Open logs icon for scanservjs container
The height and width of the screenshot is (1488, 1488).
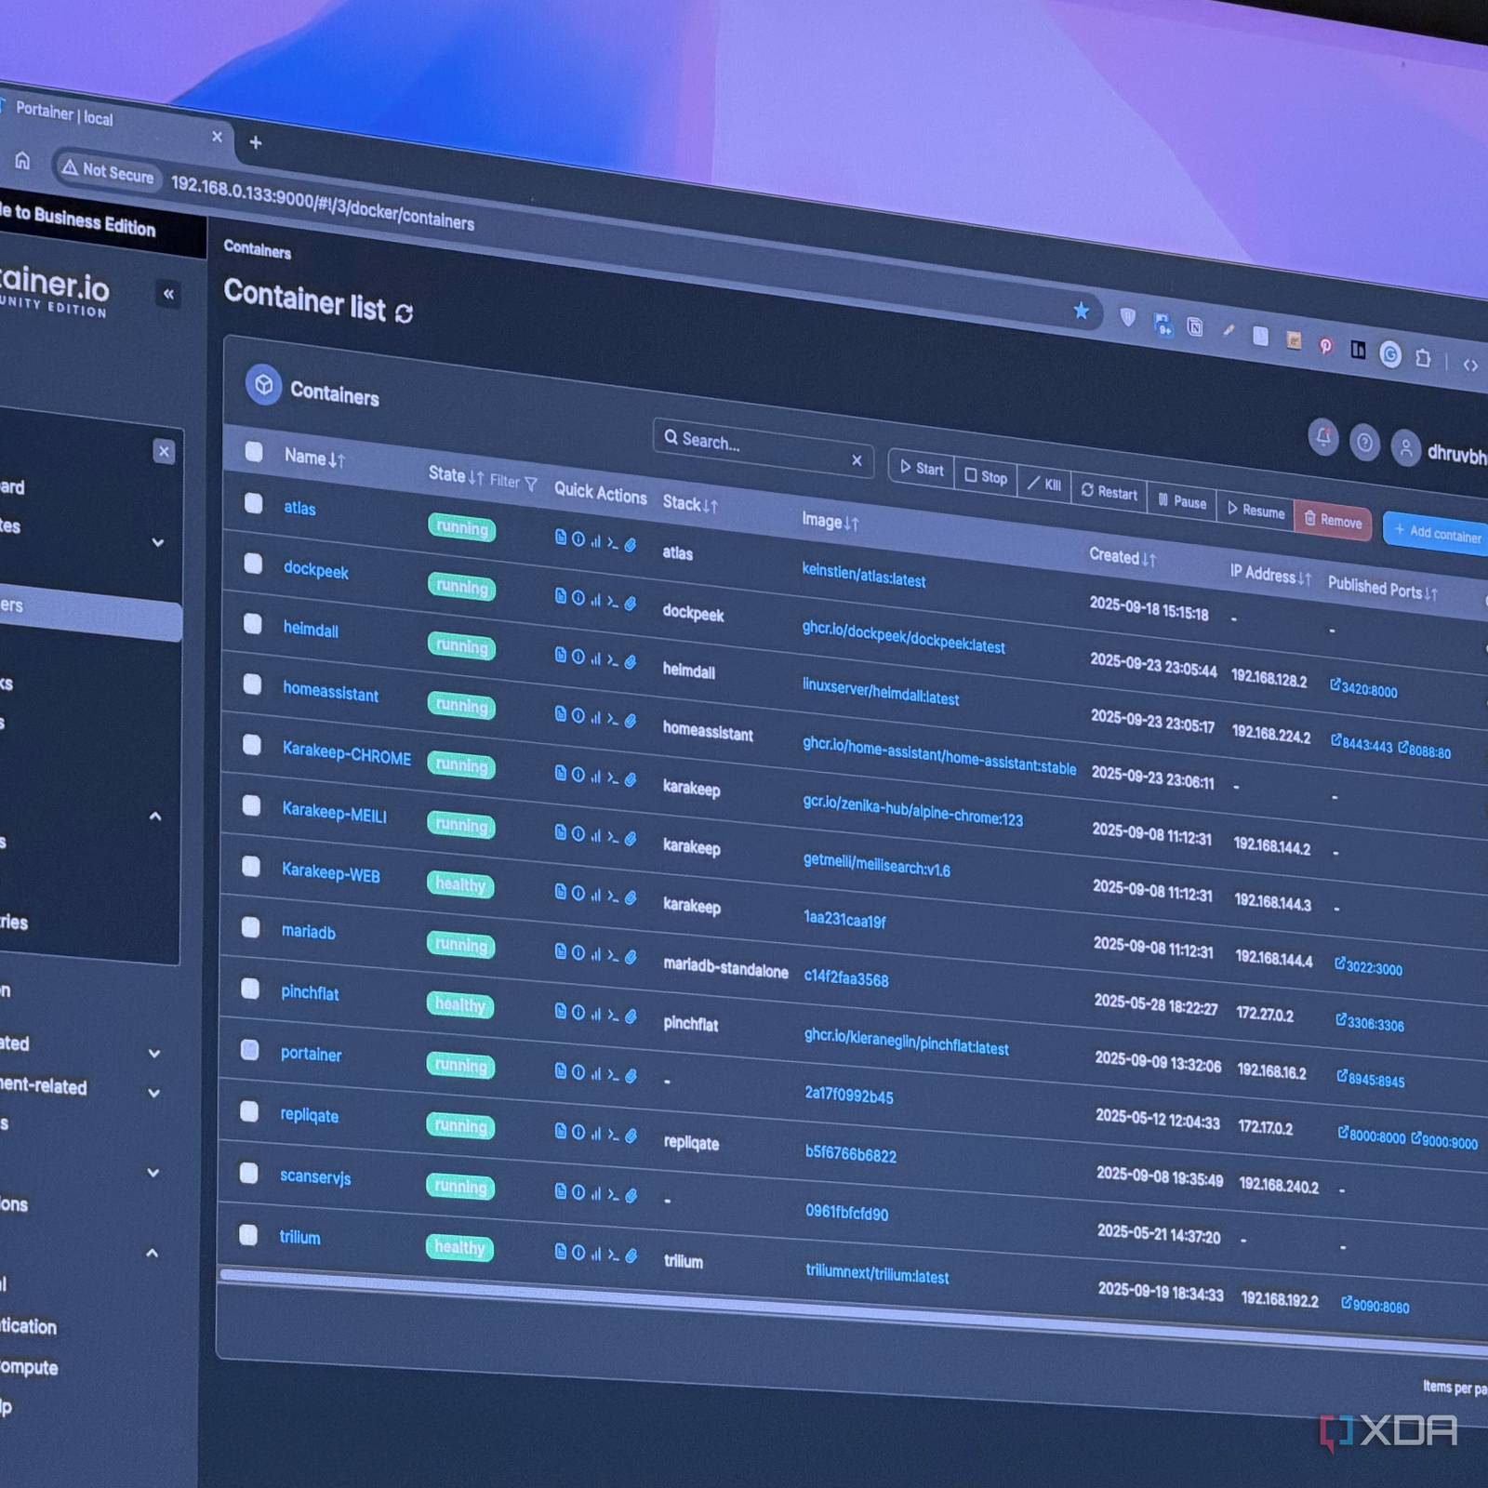pos(561,1191)
